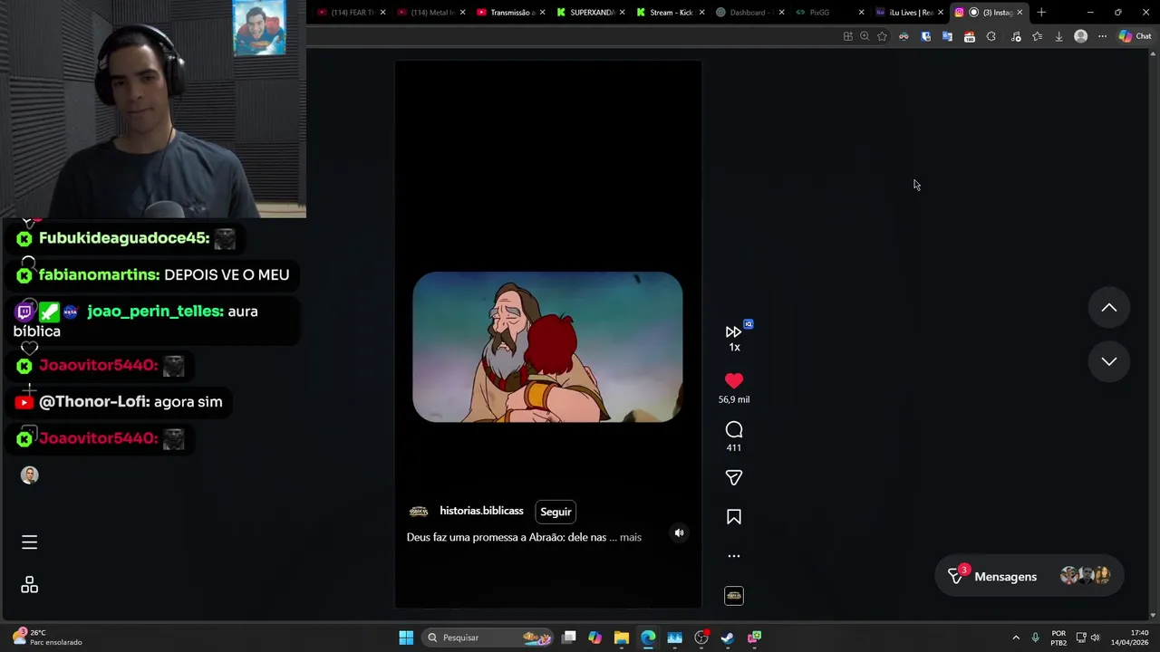Click the Abraham video frame to pause
Viewport: 1160px width, 652px height.
coord(547,347)
